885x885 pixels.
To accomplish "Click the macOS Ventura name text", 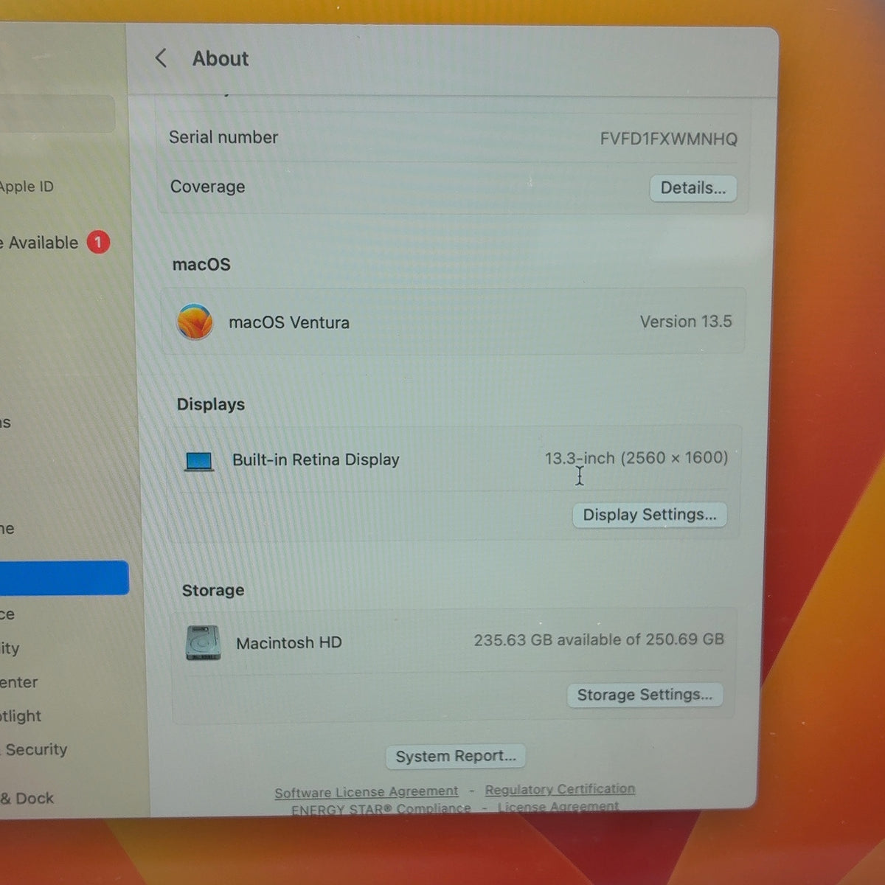I will click(289, 322).
